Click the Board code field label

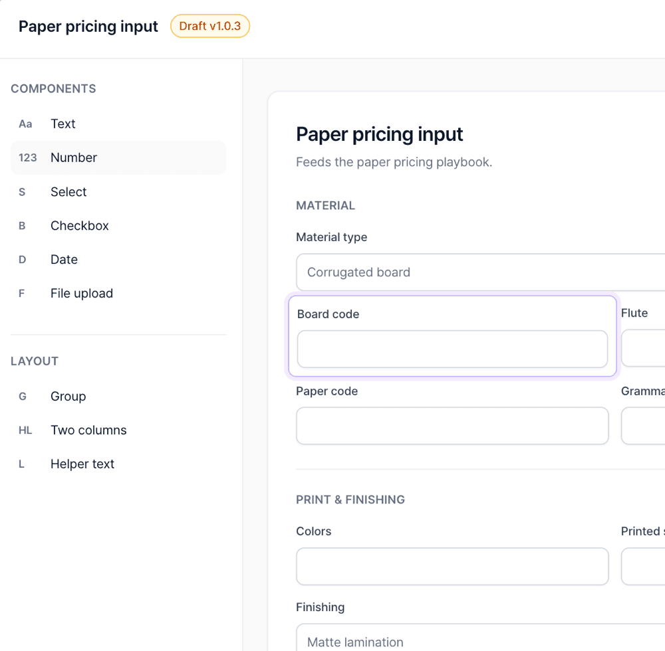pyautogui.click(x=329, y=314)
